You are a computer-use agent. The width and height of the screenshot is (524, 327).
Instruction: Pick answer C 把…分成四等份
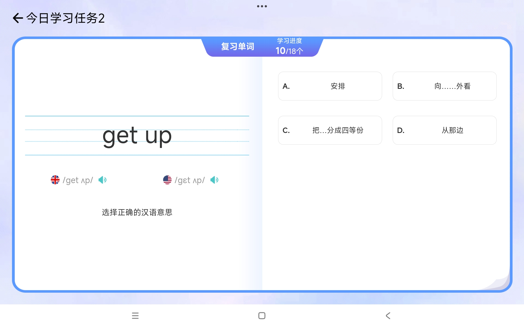tap(330, 130)
